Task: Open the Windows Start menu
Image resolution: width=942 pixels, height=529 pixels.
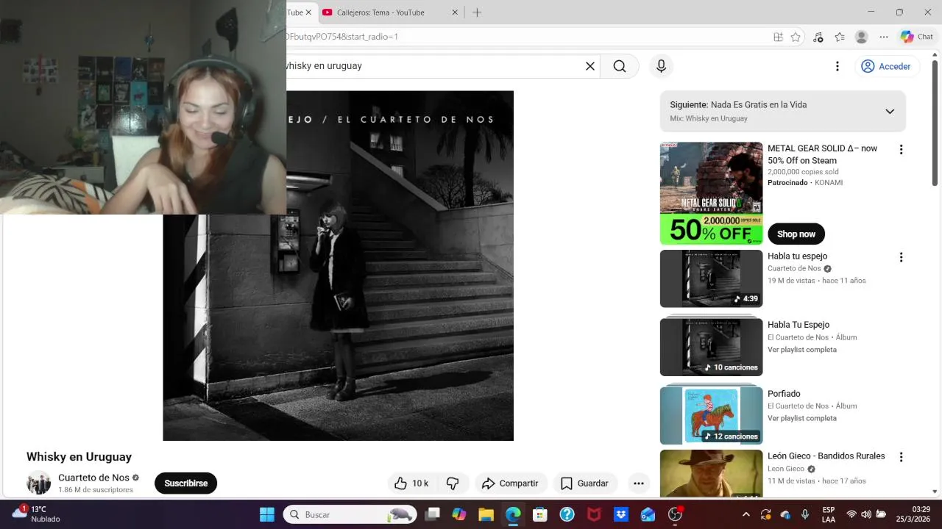Action: coord(267,514)
